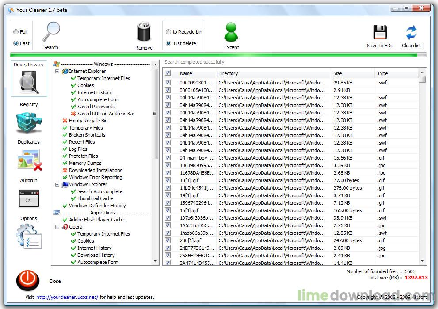This screenshot has width=438, height=309.
Task: Click the Save to FDs floppy icon
Action: click(380, 33)
